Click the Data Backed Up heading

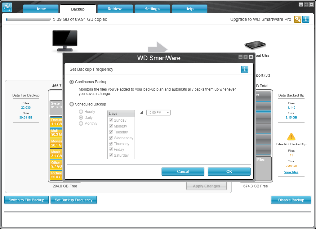291,95
